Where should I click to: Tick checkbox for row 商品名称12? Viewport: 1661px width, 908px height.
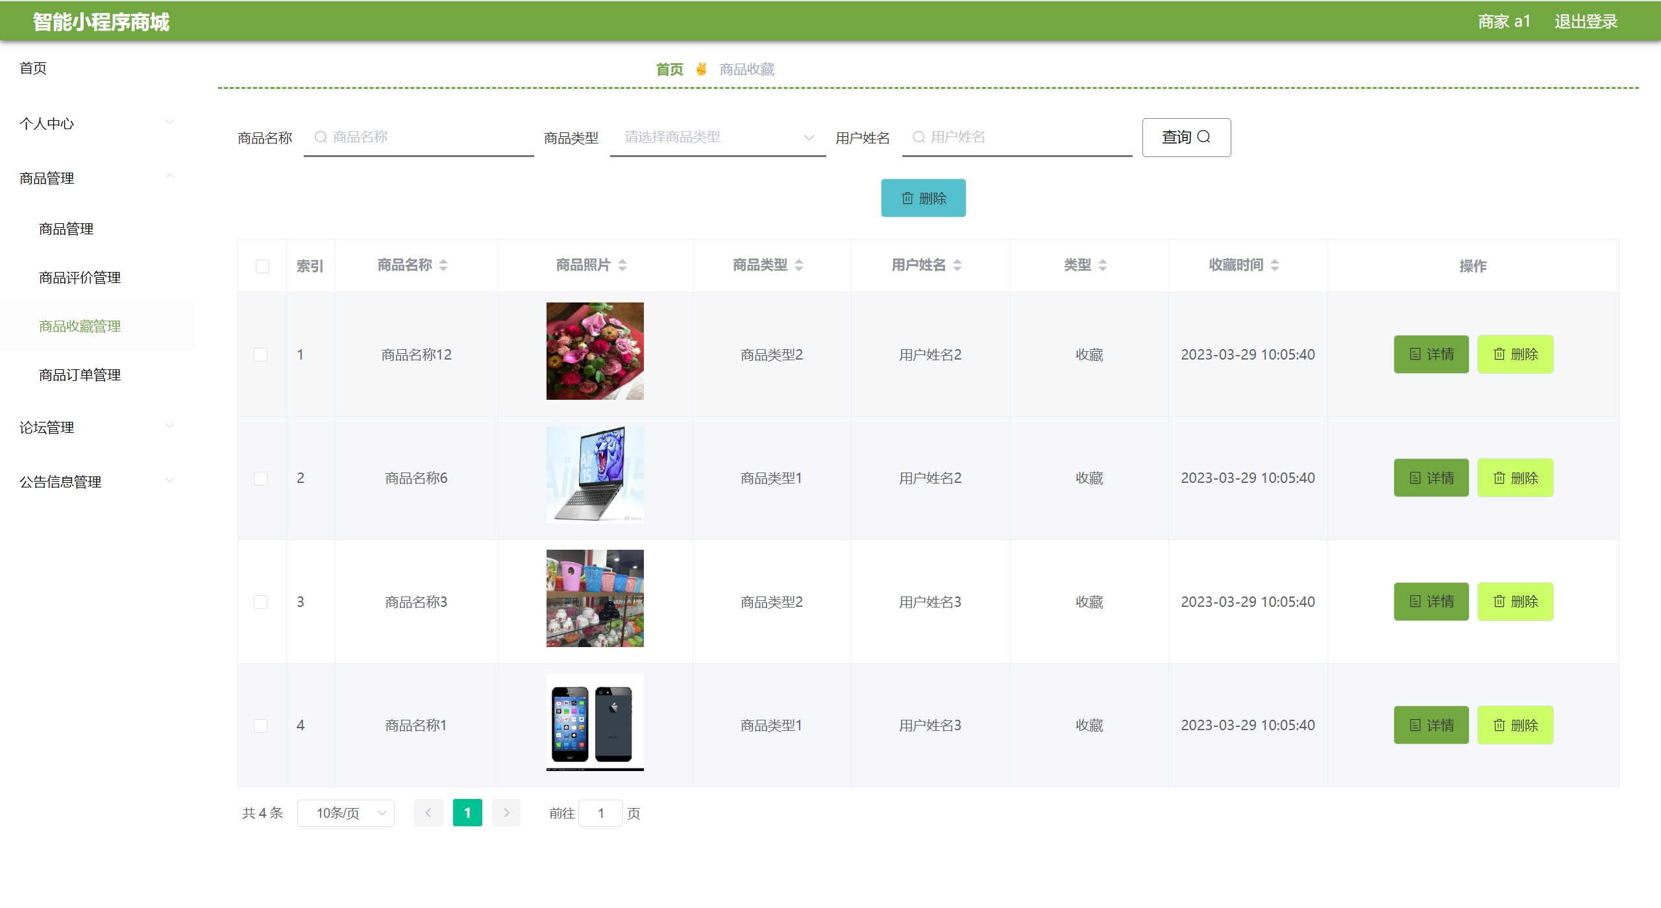point(260,354)
